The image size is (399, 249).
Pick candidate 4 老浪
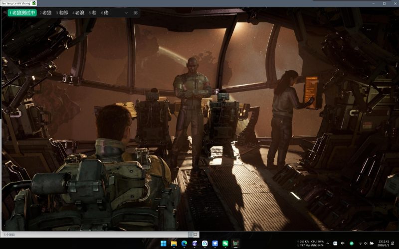[x=78, y=13]
